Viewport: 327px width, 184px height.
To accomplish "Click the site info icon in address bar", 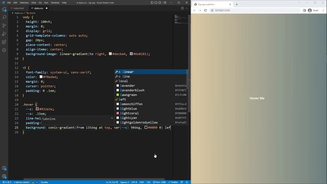I will [212, 10].
